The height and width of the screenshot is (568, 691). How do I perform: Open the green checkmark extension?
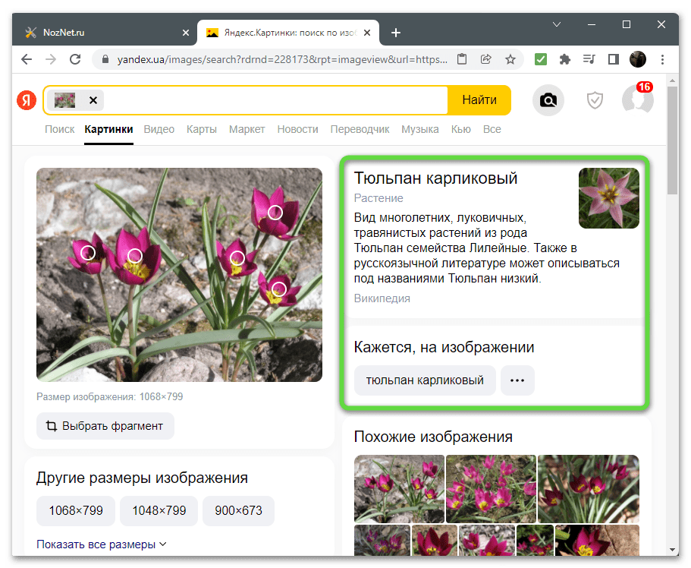pos(541,59)
